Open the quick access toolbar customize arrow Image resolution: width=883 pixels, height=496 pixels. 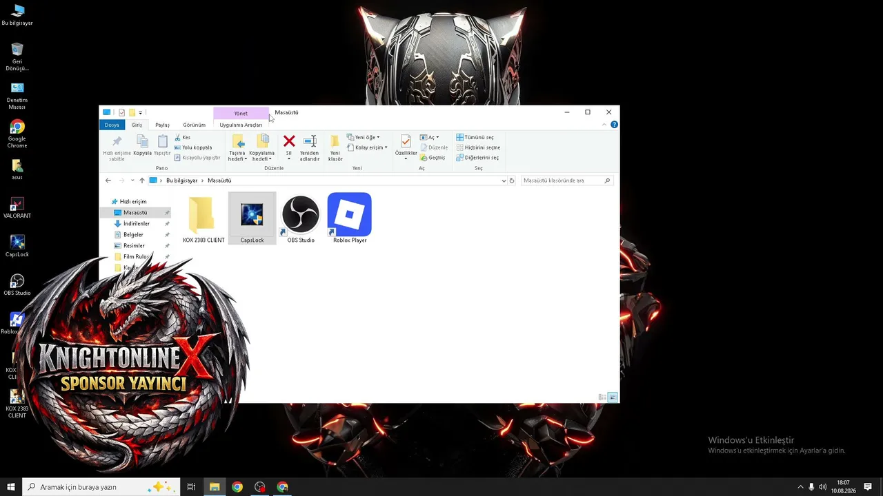pyautogui.click(x=140, y=112)
